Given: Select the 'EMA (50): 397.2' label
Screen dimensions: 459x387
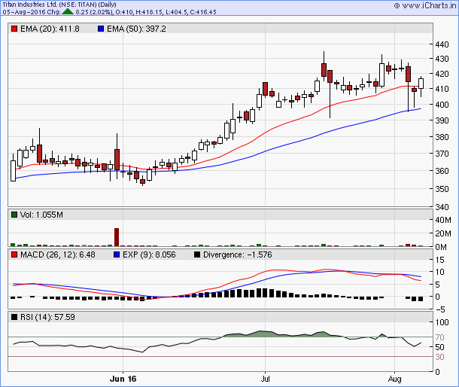Looking at the screenshot, I should pyautogui.click(x=136, y=29).
